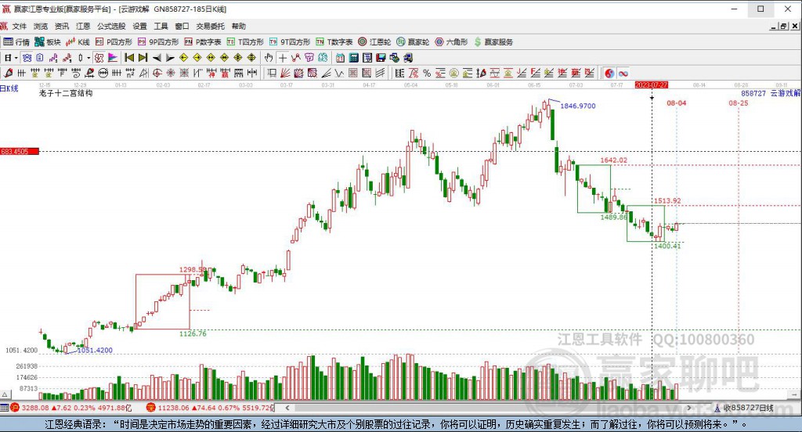Screen dimensions: 802x432
Task: Select the red pencil drawing tool
Action: [8, 73]
